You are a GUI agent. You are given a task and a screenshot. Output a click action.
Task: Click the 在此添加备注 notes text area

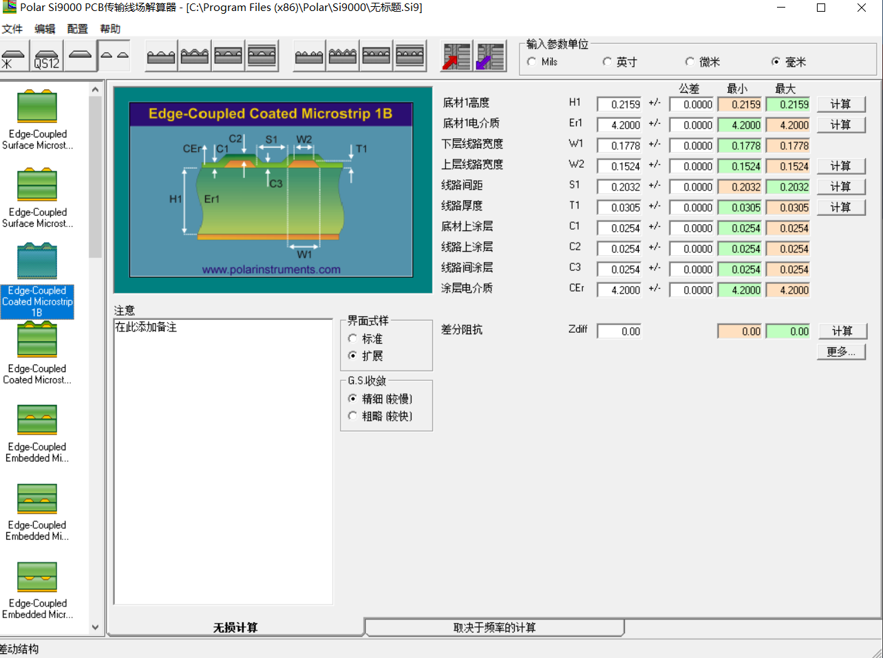click(x=223, y=461)
